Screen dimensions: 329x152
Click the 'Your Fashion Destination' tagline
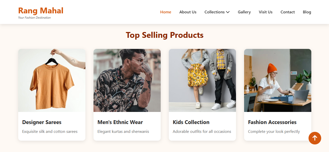tap(34, 18)
